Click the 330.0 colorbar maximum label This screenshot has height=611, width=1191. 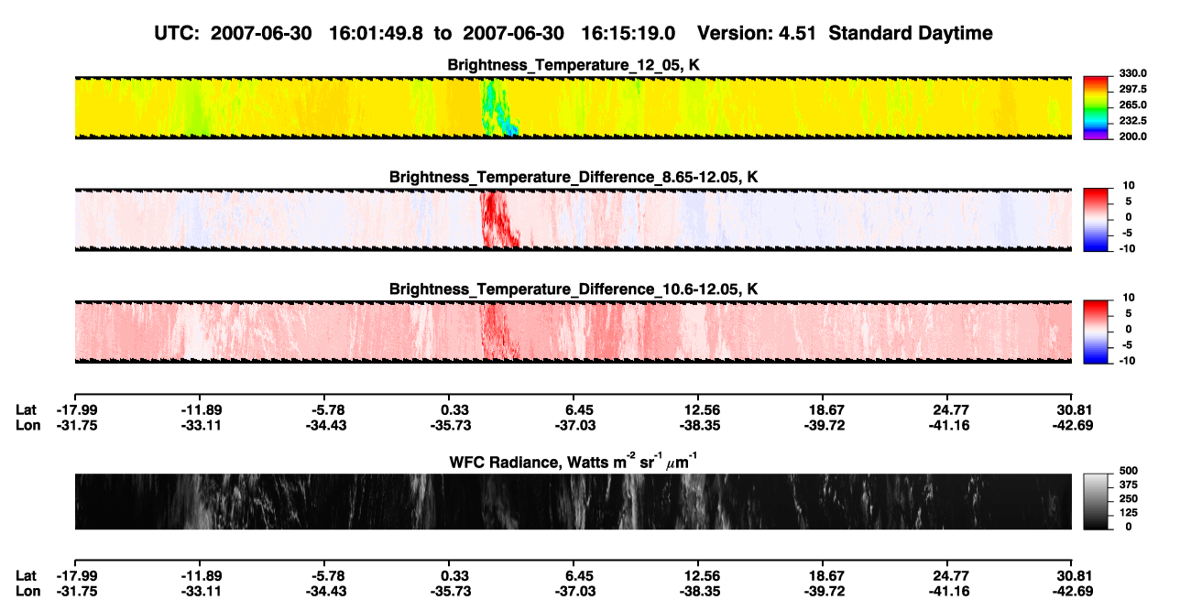pyautogui.click(x=1132, y=74)
